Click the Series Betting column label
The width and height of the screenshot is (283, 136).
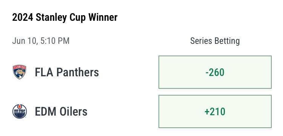click(x=215, y=41)
